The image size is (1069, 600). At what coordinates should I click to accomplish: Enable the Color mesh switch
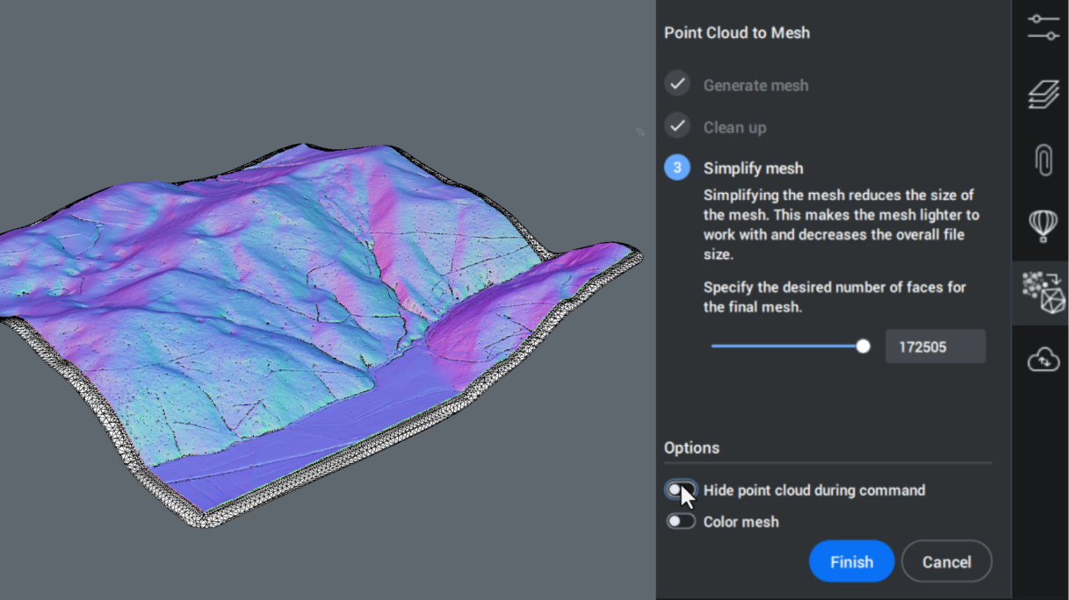pyautogui.click(x=680, y=521)
